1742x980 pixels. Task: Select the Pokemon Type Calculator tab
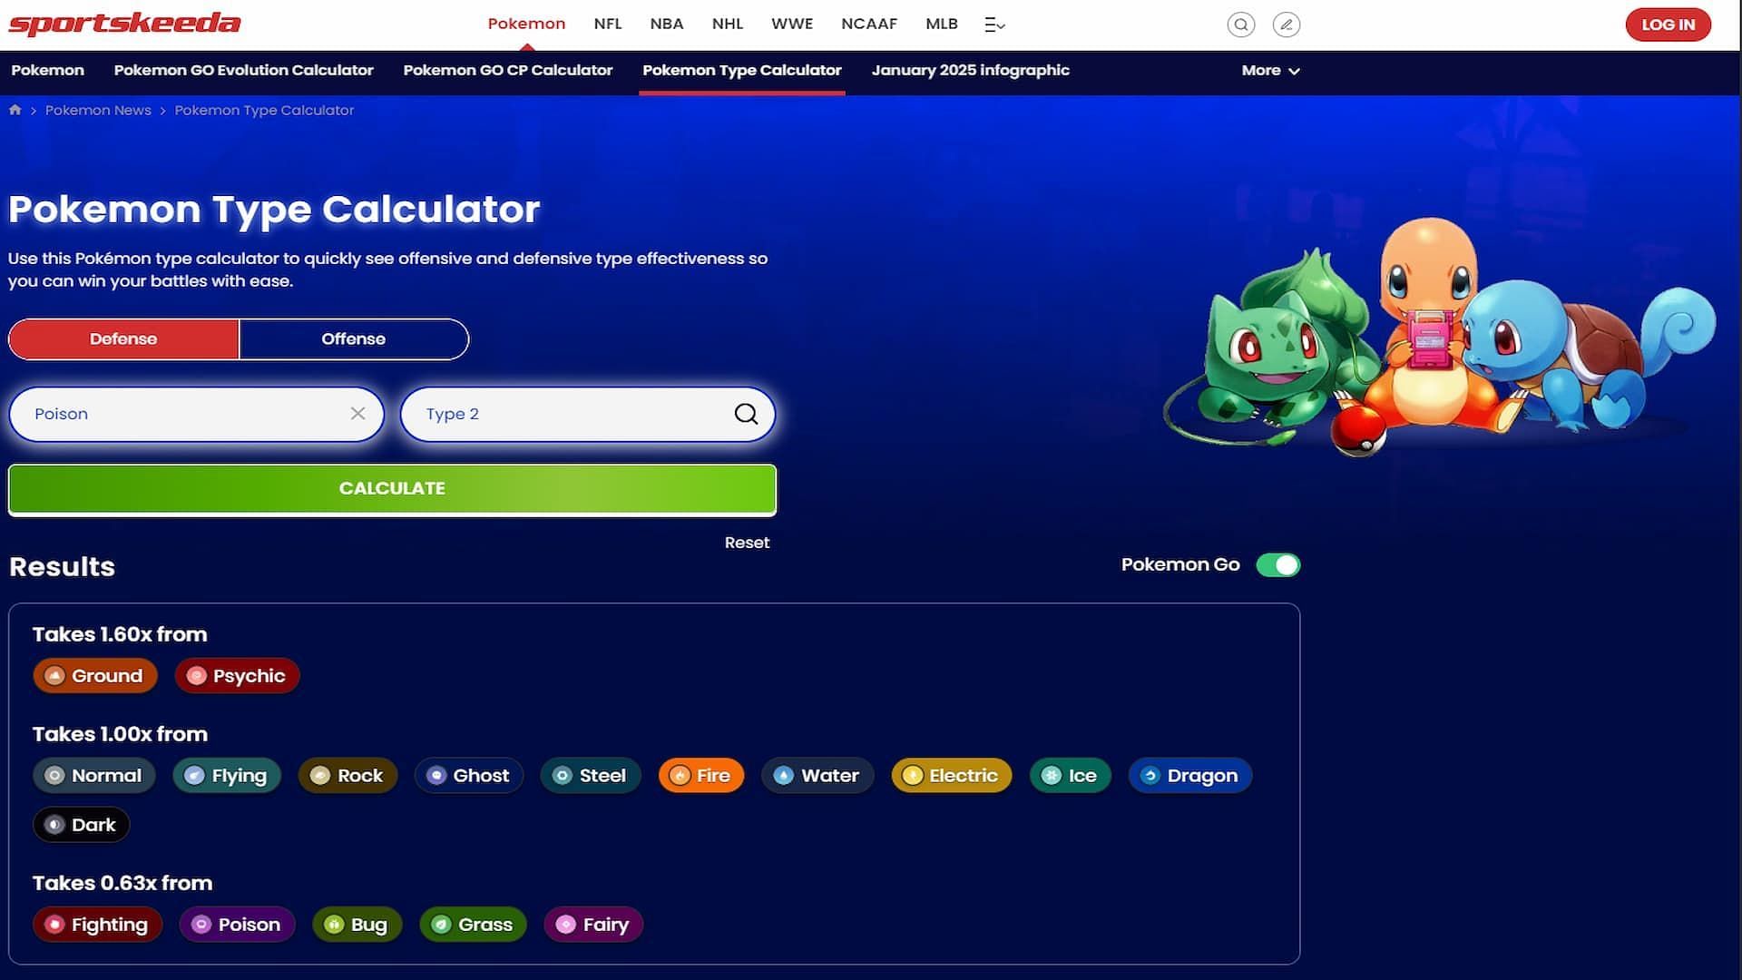pyautogui.click(x=742, y=69)
